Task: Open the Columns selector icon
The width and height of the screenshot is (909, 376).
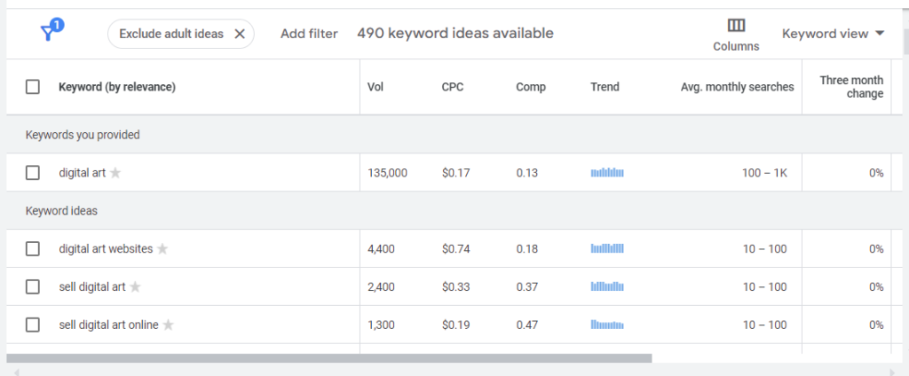Action: [x=736, y=26]
